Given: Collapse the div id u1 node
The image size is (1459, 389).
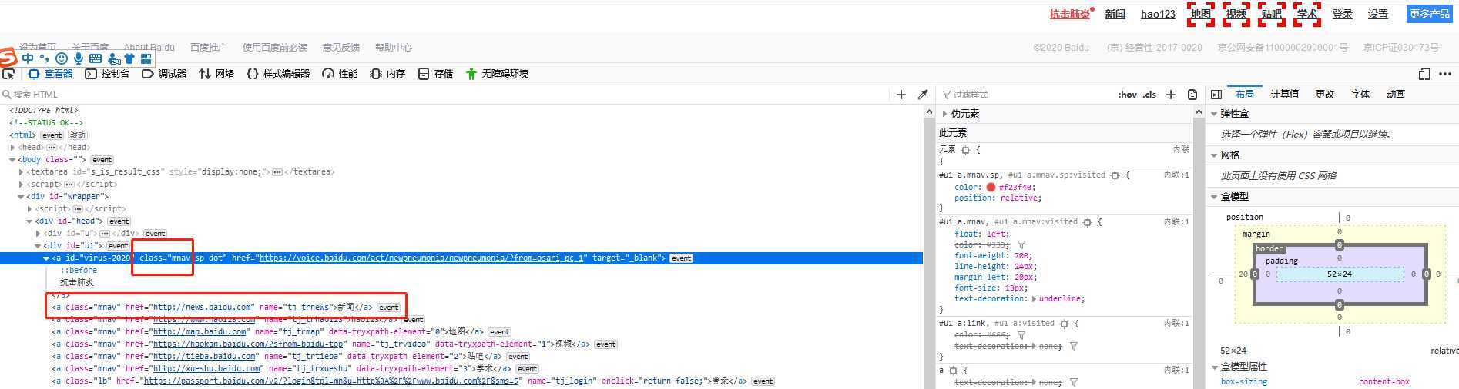Looking at the screenshot, I should 38,246.
